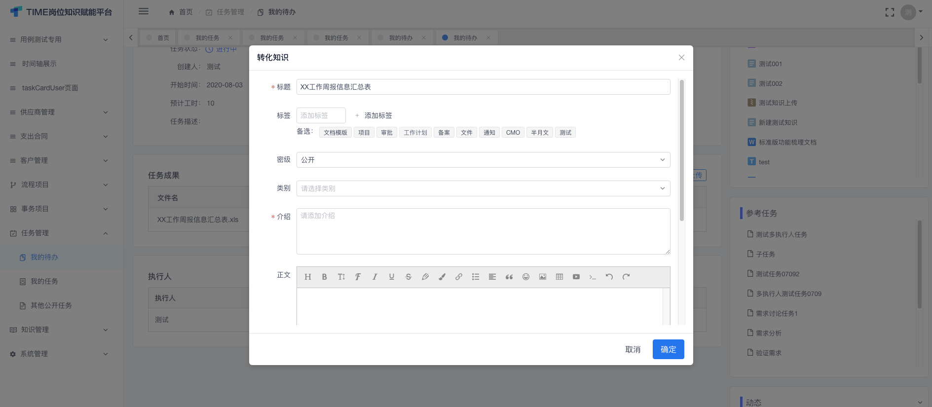Open taskCardUser页面 sidebar item
Image resolution: width=932 pixels, height=407 pixels.
pyautogui.click(x=62, y=88)
